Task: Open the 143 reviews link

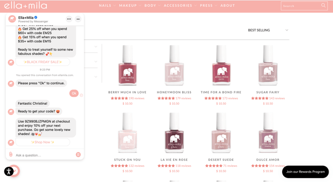Action: tap(277, 98)
